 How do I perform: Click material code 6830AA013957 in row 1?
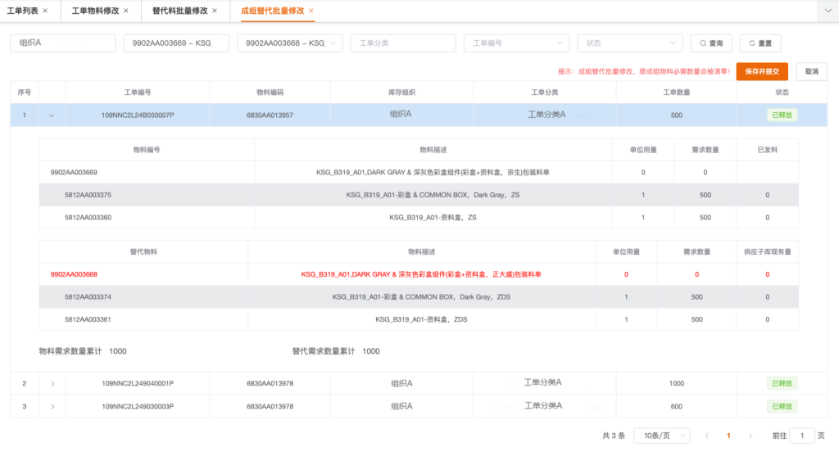[x=270, y=115]
